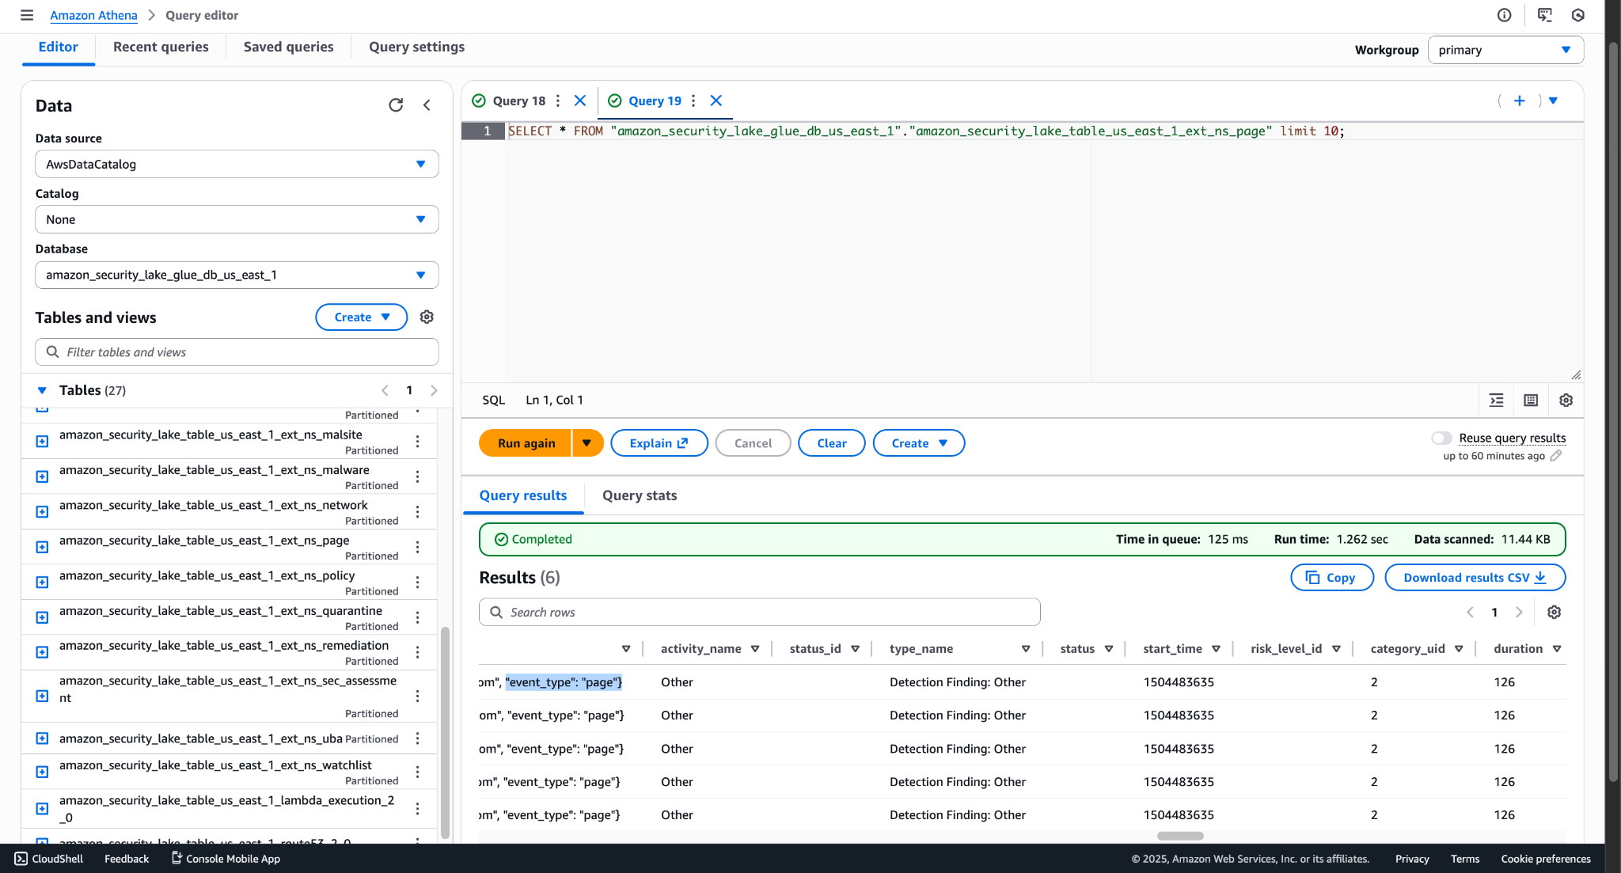This screenshot has height=873, width=1621.
Task: Open the Create dropdown in Tables and views
Action: coord(362,317)
